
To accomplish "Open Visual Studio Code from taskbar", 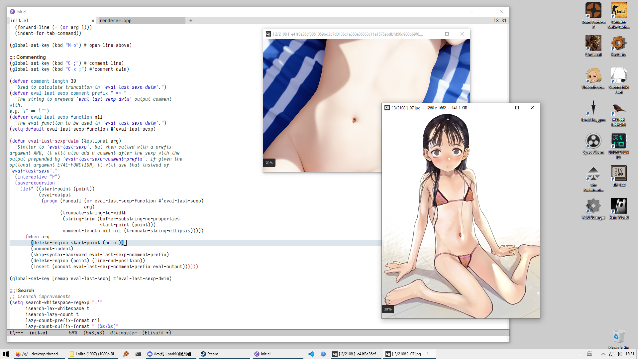I will click(x=311, y=354).
